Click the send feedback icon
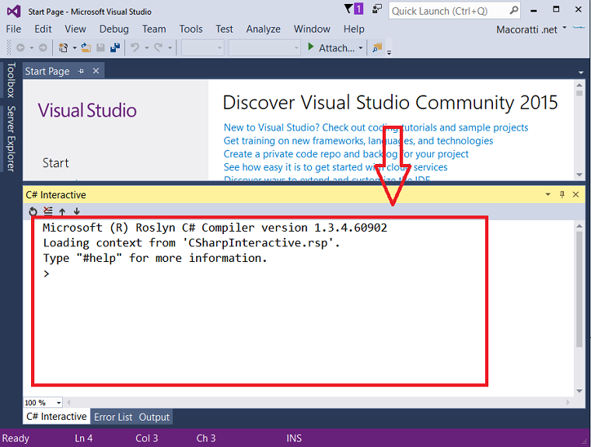Screen dimensions: 591x447 pos(377,9)
